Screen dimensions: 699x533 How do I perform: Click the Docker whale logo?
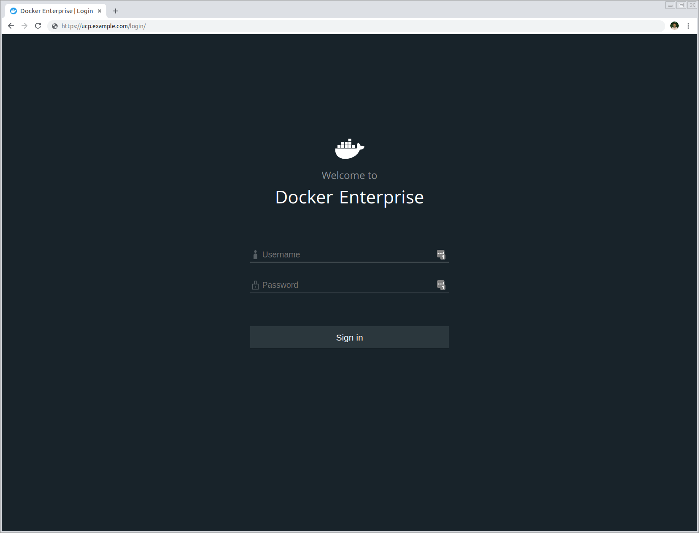click(349, 149)
